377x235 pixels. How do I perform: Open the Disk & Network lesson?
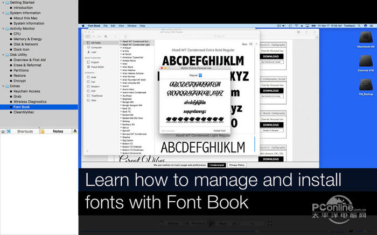pyautogui.click(x=26, y=45)
